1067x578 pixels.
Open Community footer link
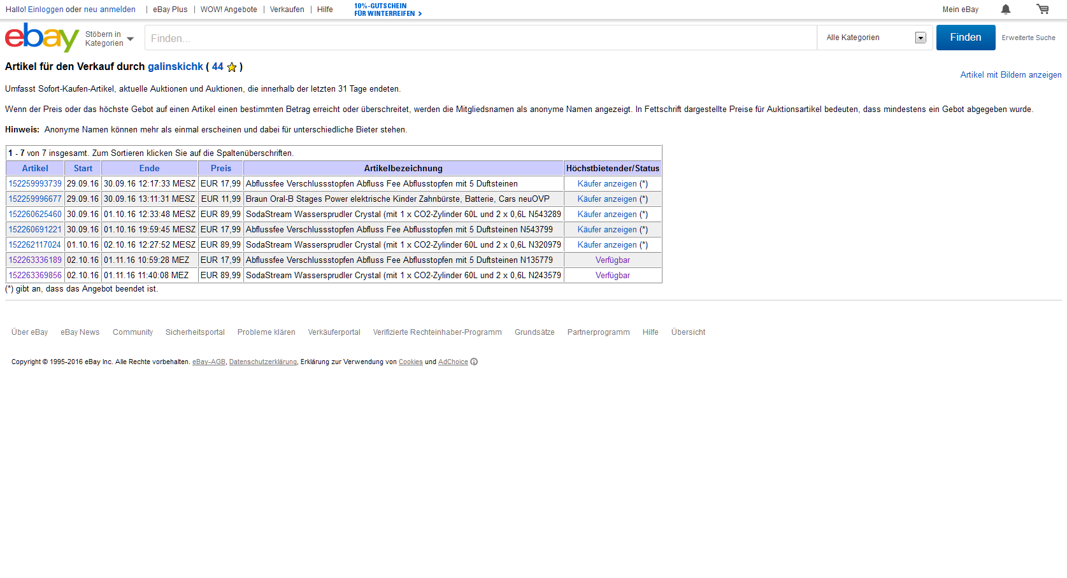tap(133, 332)
